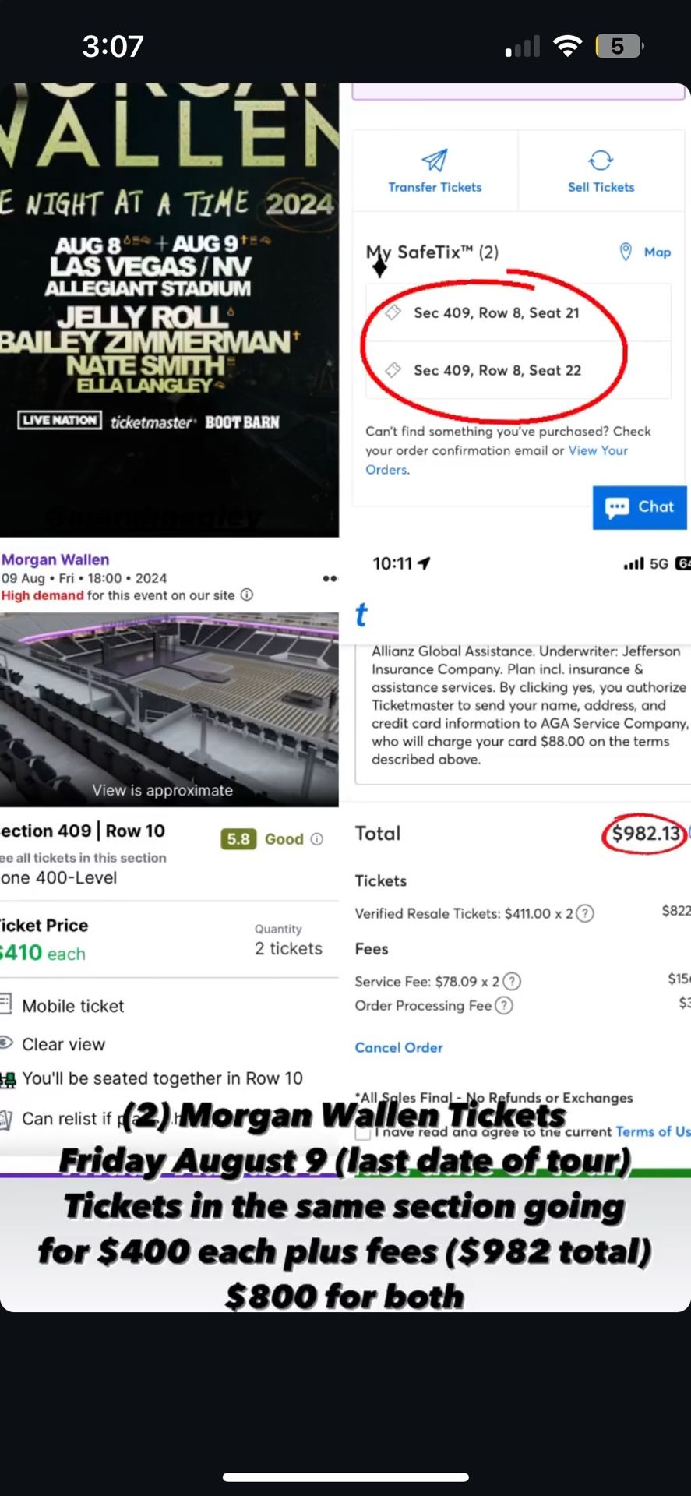The height and width of the screenshot is (1496, 691).
Task: Open the Terms of Use link
Action: point(653,1131)
